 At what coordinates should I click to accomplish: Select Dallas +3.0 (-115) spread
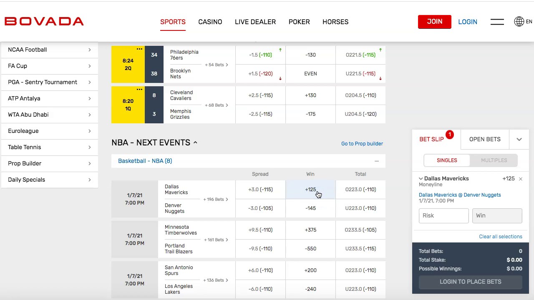pyautogui.click(x=260, y=190)
